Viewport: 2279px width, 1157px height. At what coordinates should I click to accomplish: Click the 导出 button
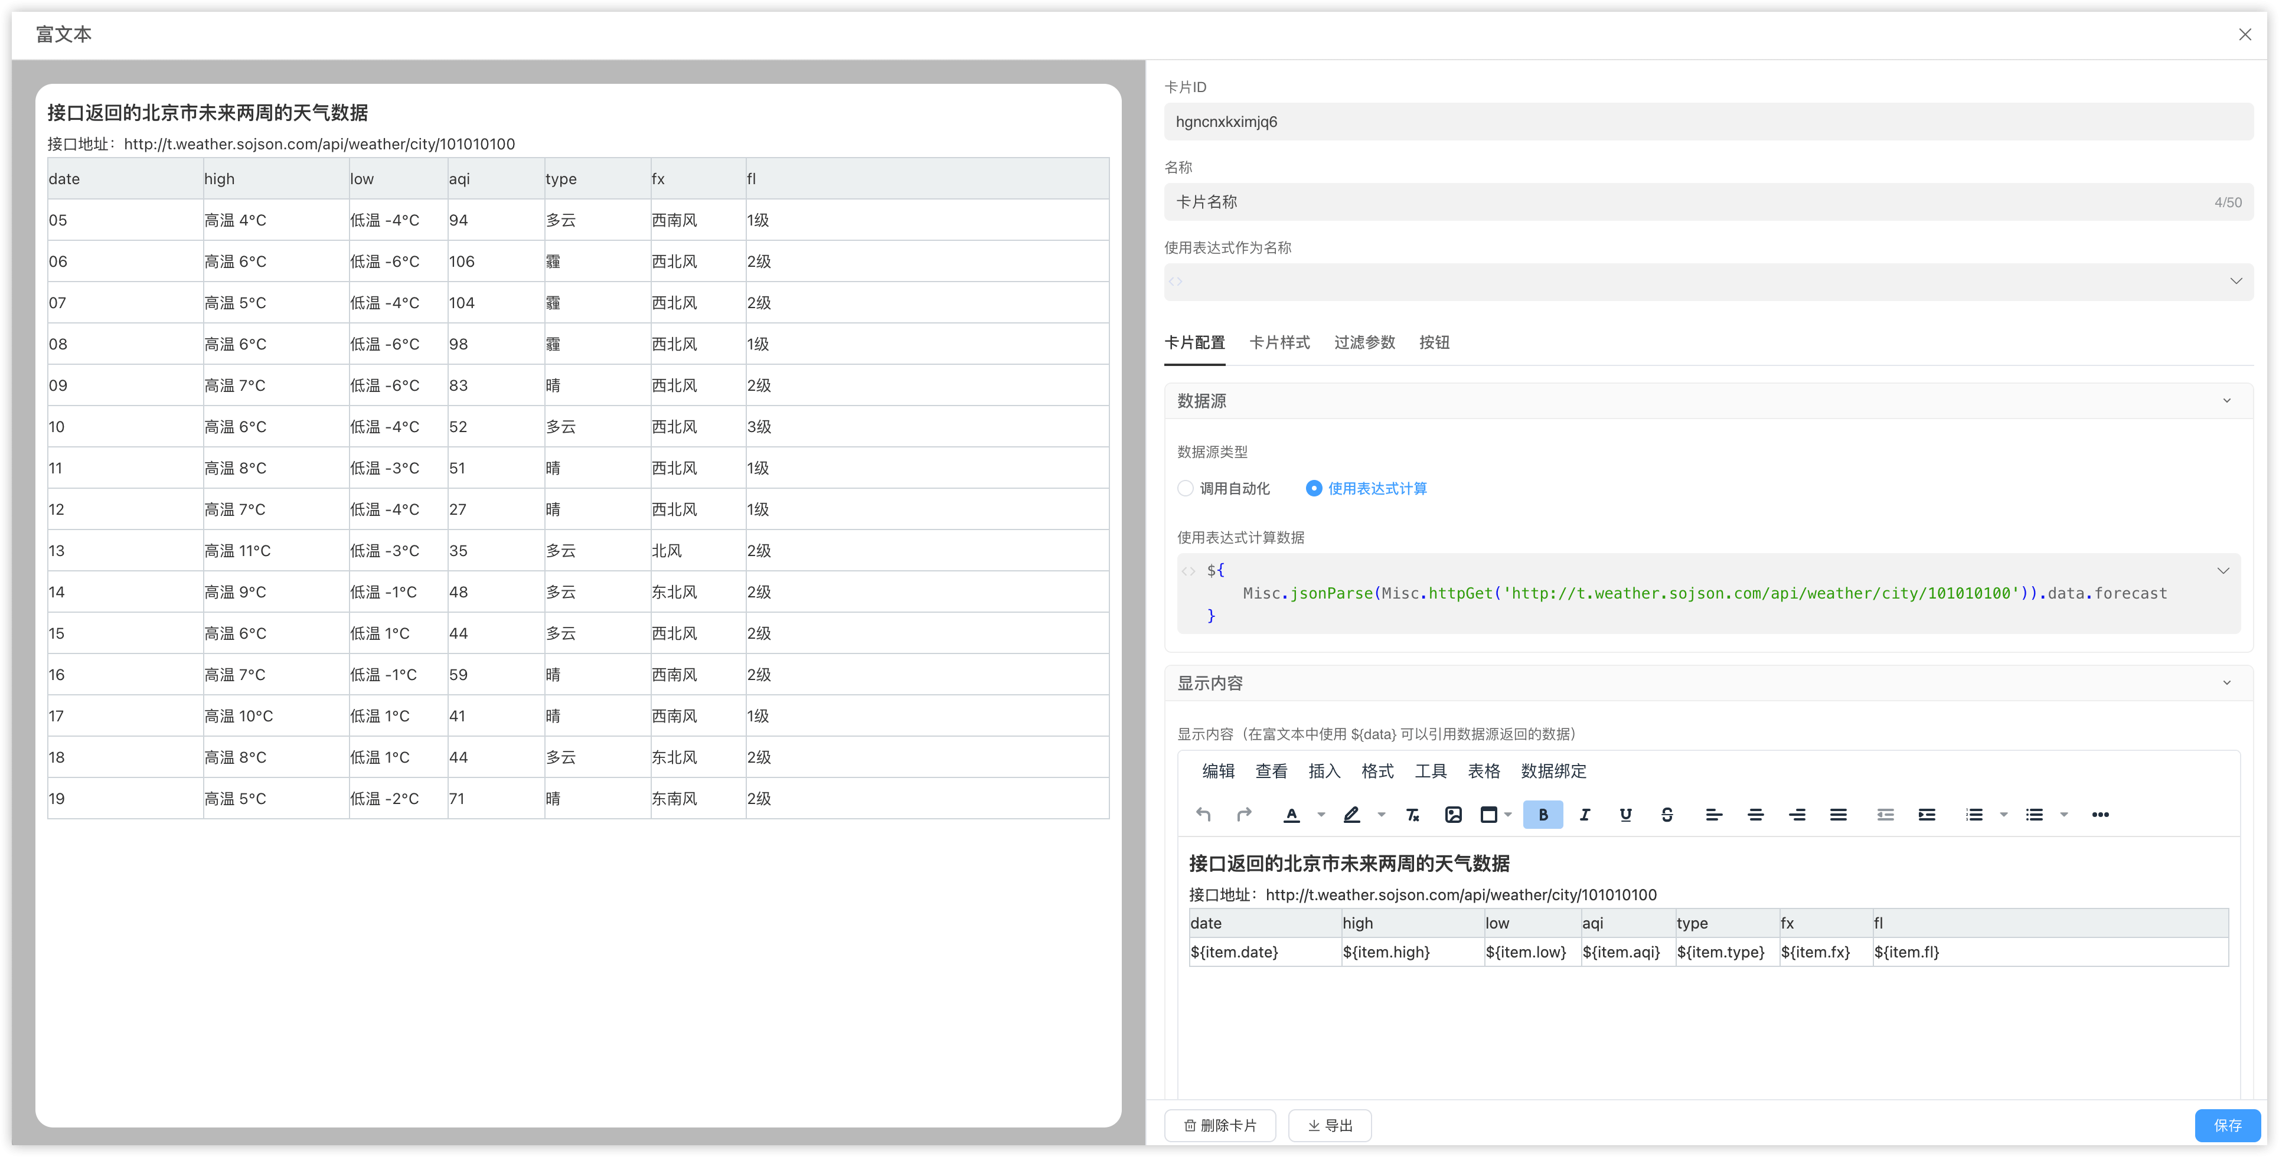(1330, 1125)
